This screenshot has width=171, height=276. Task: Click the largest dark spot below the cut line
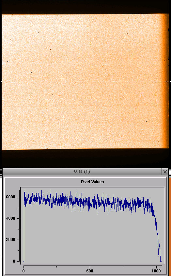(x=98, y=90)
